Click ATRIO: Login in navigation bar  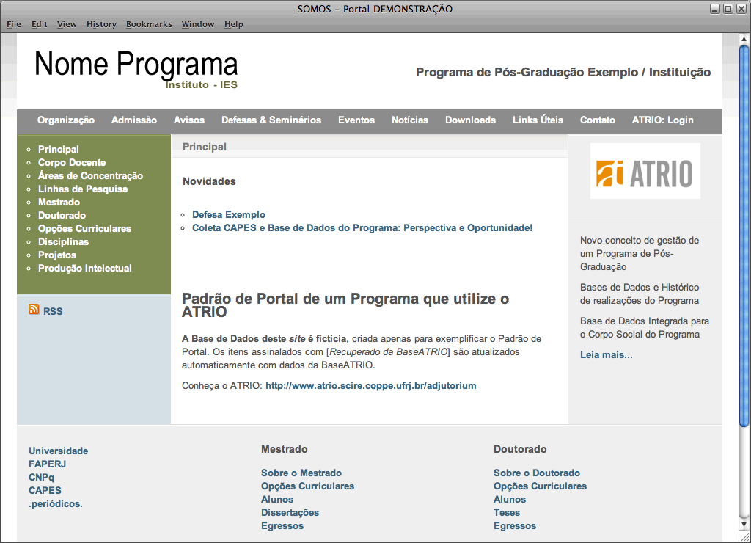click(x=662, y=120)
